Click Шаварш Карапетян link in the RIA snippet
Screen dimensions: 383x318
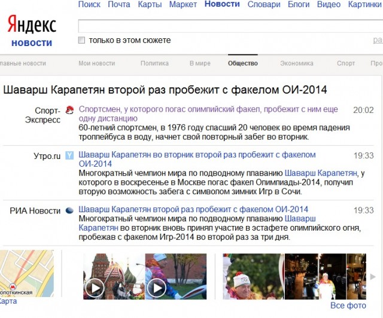197,224
